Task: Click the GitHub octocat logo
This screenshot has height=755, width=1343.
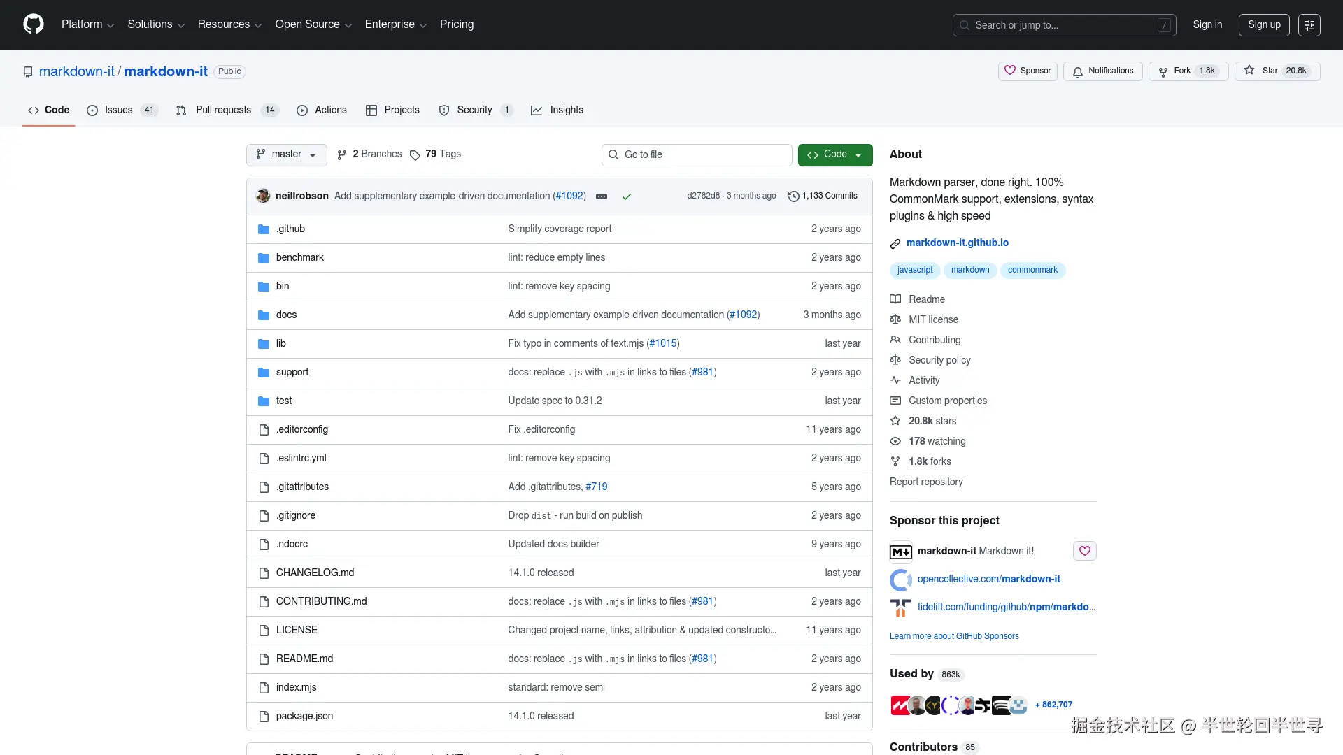Action: tap(33, 24)
